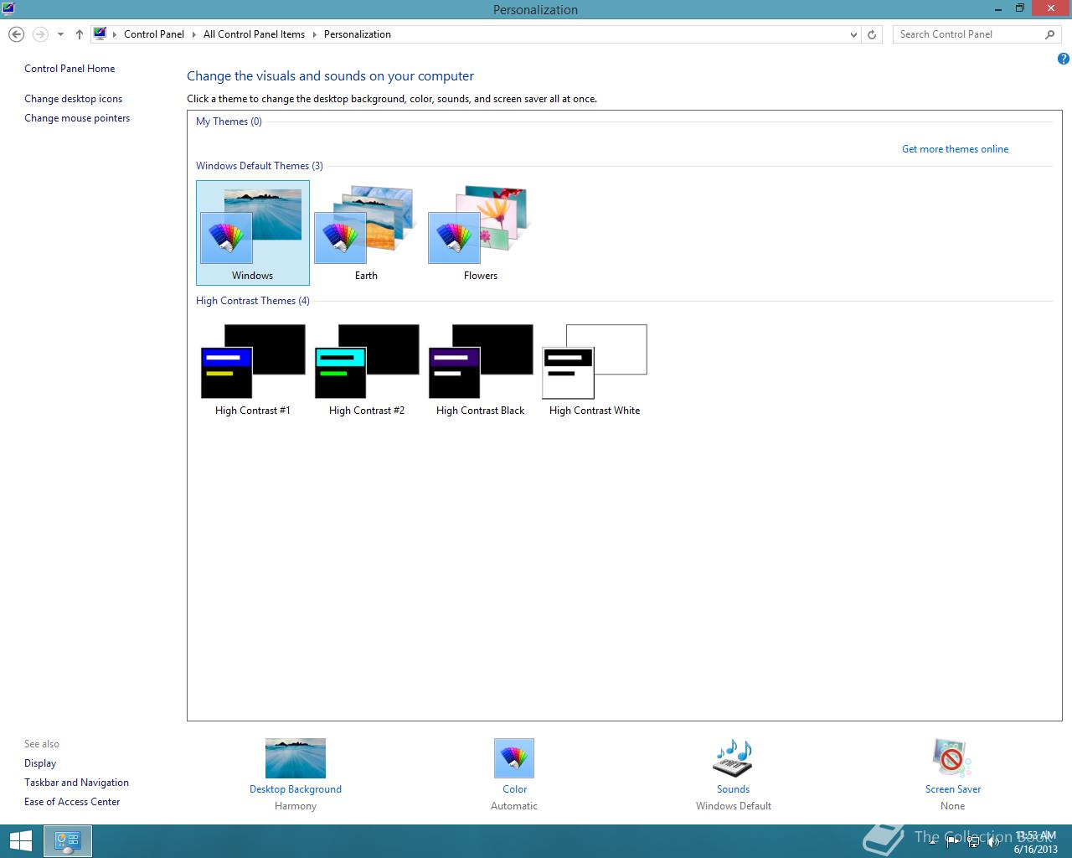Open Ease of Access Center link
This screenshot has width=1072, height=858.
72,802
